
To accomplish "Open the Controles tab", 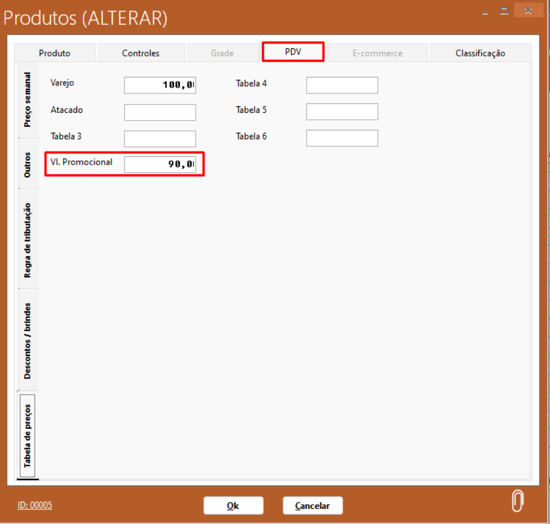I will pyautogui.click(x=140, y=53).
